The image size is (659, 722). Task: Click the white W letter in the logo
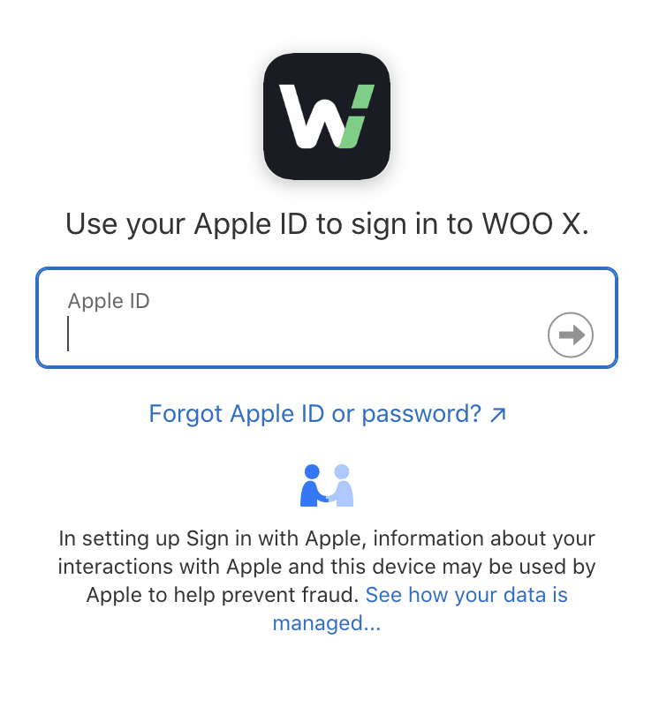coord(313,117)
